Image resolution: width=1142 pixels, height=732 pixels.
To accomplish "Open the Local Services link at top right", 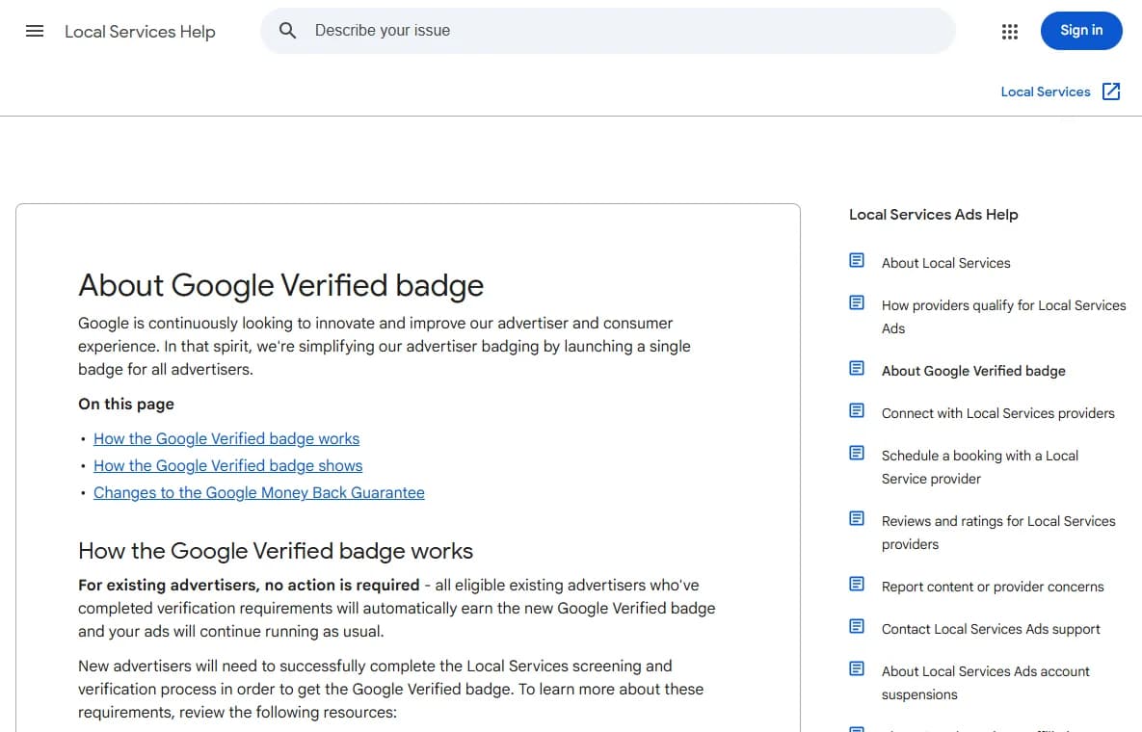I will 1045,91.
